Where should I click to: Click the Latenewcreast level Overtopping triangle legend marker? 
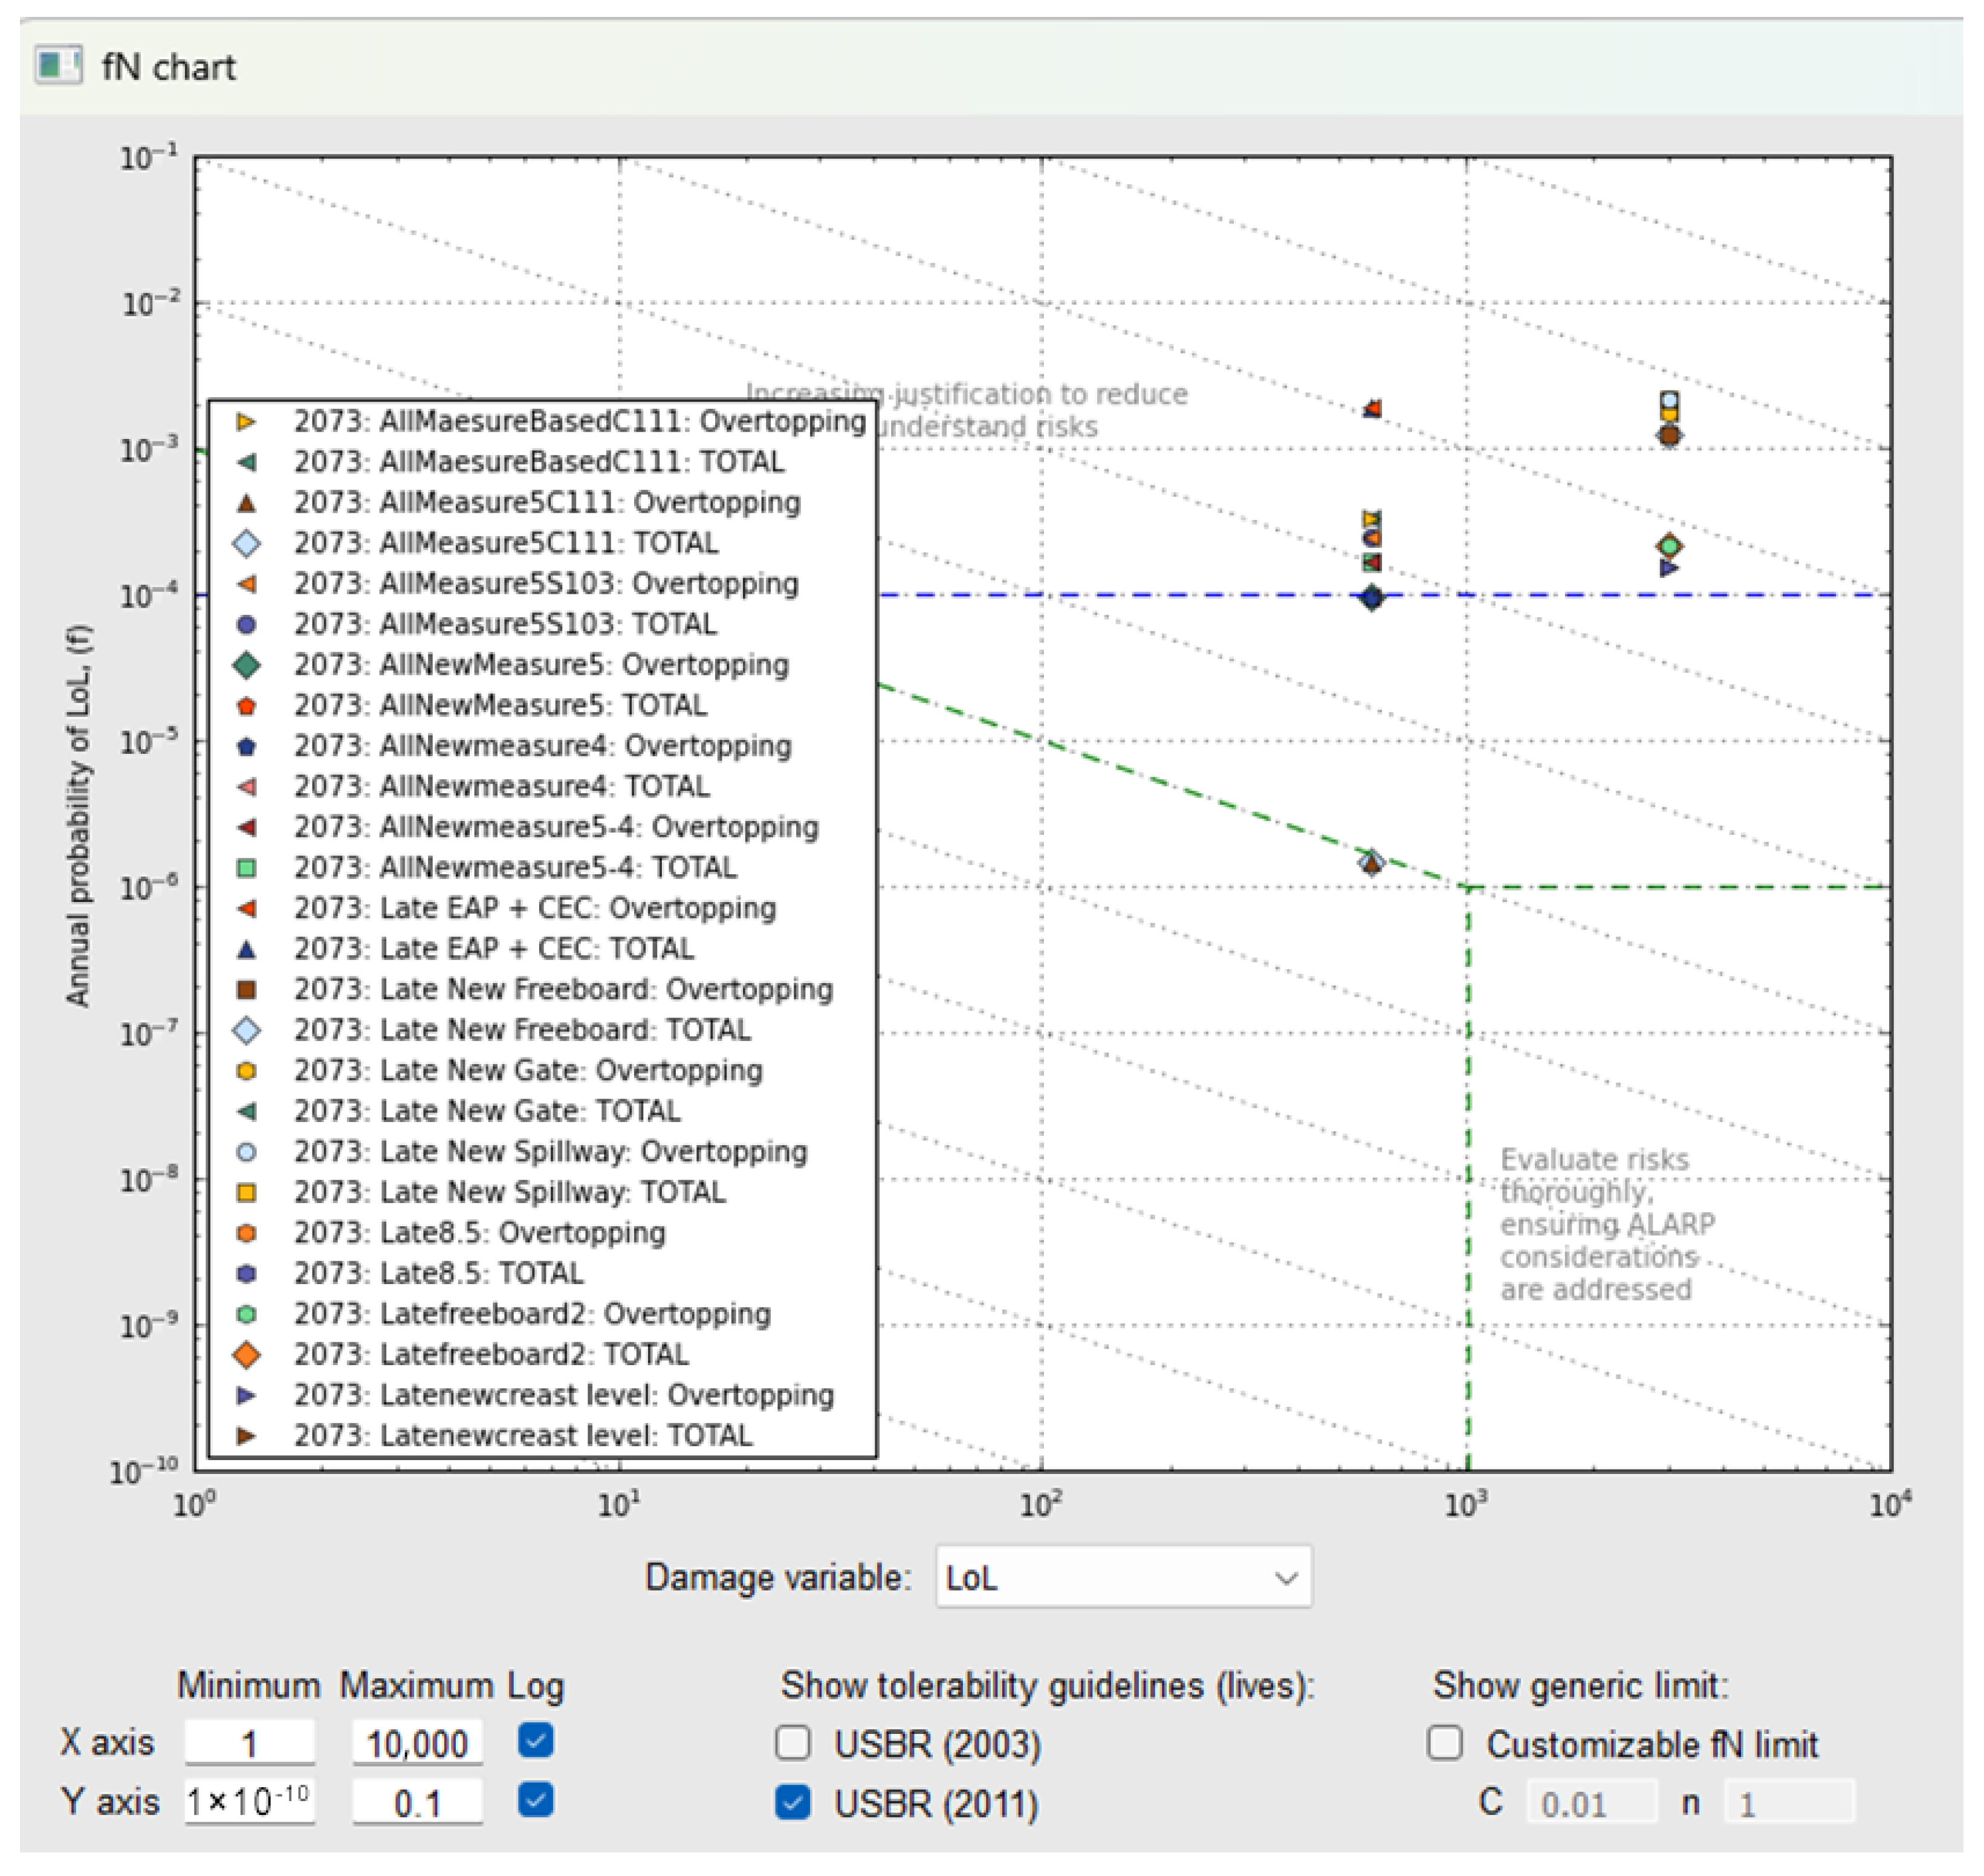246,1395
